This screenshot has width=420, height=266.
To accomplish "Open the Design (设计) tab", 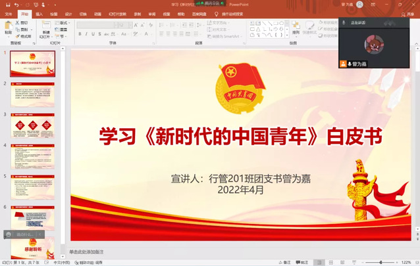I will [x=68, y=14].
